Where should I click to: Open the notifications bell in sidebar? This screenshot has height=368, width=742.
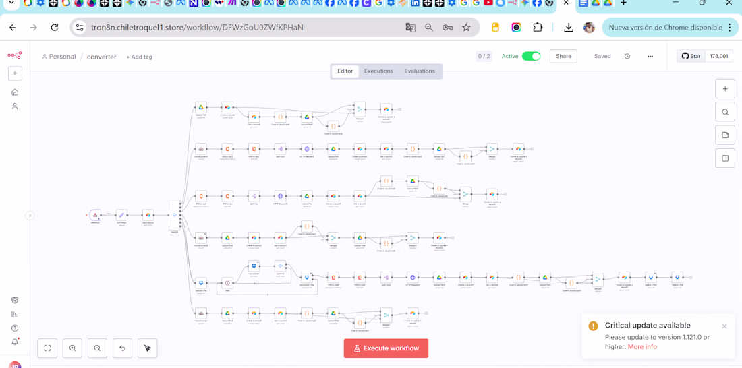click(15, 342)
